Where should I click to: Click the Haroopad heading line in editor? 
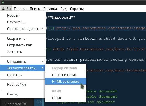click(x=61, y=17)
